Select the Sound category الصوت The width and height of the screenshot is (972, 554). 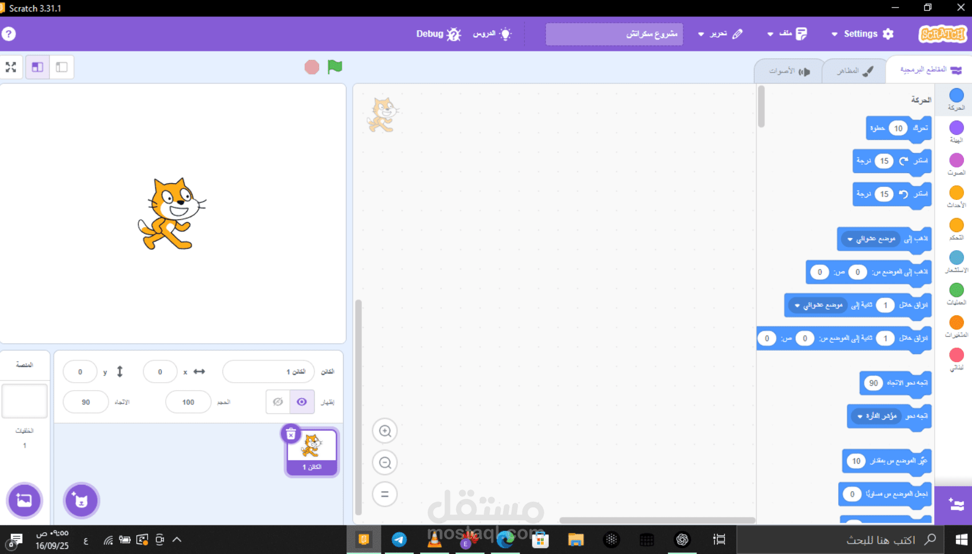[956, 164]
